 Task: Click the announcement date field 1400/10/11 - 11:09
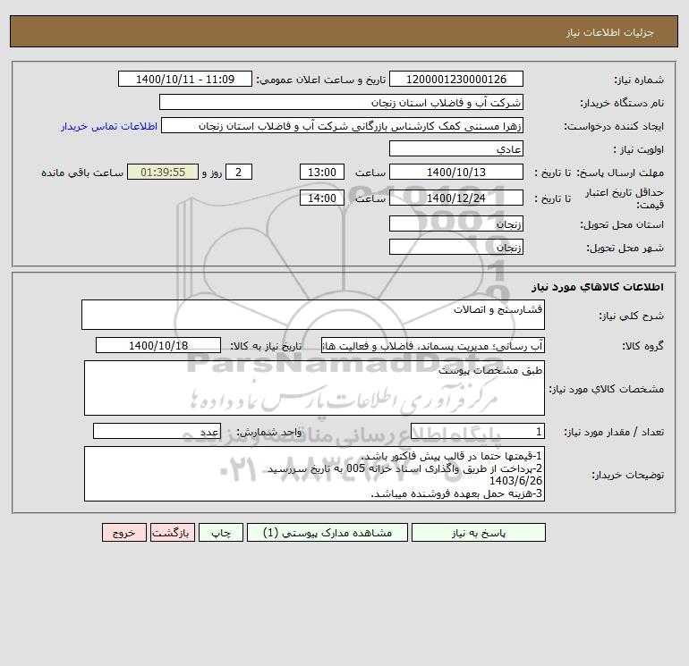tap(185, 79)
